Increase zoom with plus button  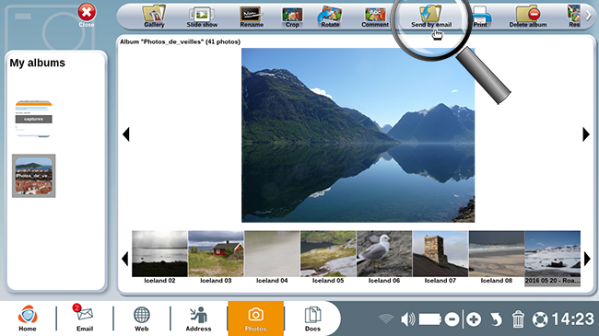(x=474, y=319)
